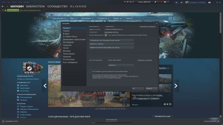Select 'В игре' in the settings list
The height and width of the screenshot is (125, 223).
pyautogui.click(x=74, y=34)
